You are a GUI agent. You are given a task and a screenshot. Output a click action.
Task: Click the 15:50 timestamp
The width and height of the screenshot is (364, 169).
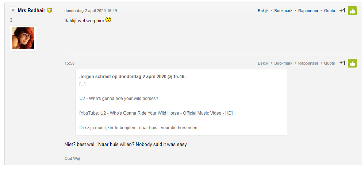(69, 64)
